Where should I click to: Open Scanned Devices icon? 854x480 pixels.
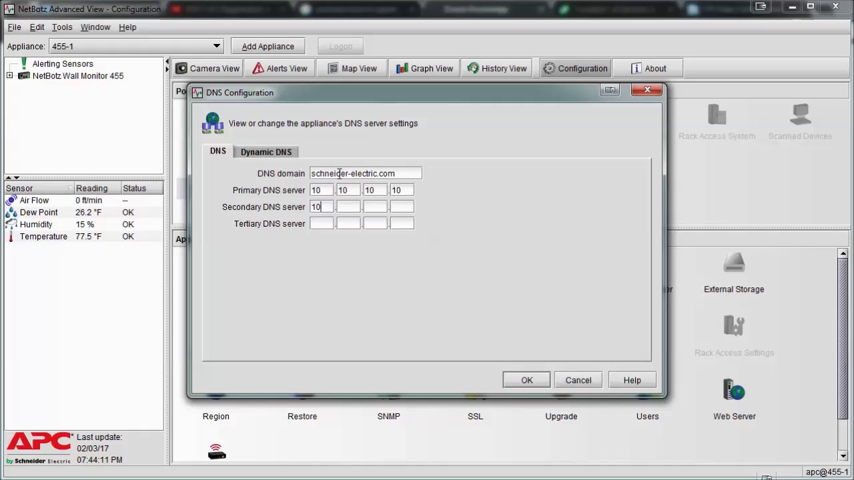pos(800,122)
